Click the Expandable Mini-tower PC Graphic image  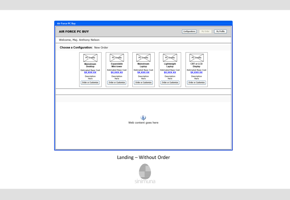tap(117, 58)
